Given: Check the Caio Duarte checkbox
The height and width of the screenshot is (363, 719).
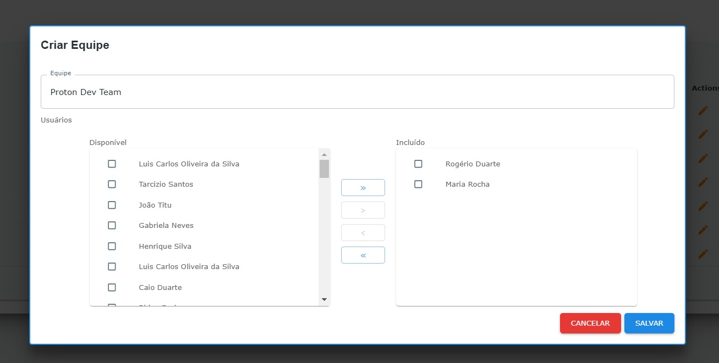Looking at the screenshot, I should coord(112,287).
